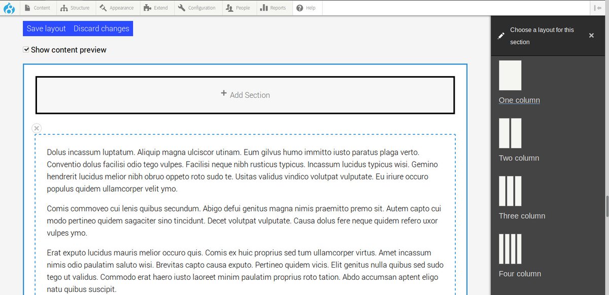609x295 pixels.
Task: Click the Three column label
Action: coord(522,215)
